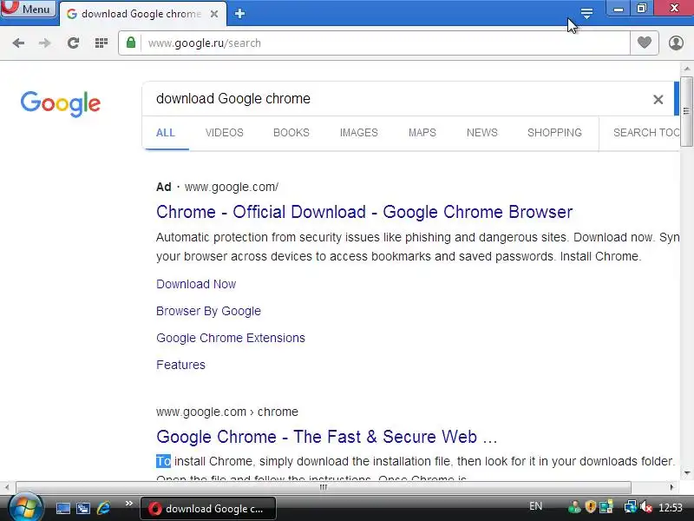Launch Internet Explorer from taskbar
This screenshot has width=694, height=521.
[103, 508]
